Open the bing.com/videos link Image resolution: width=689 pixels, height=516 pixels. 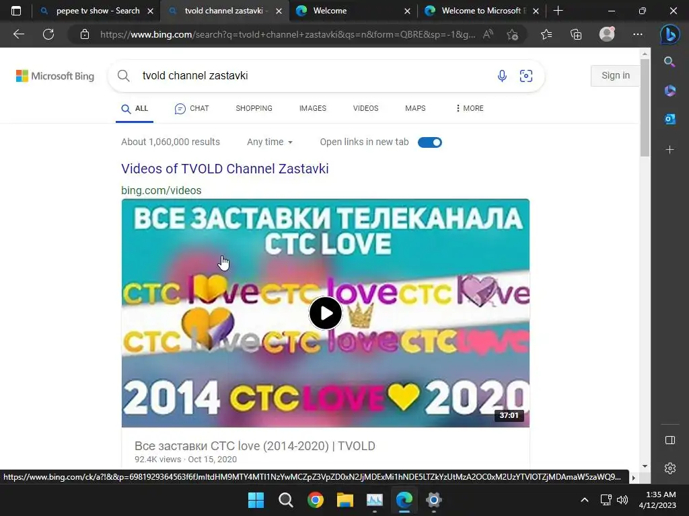pos(161,190)
